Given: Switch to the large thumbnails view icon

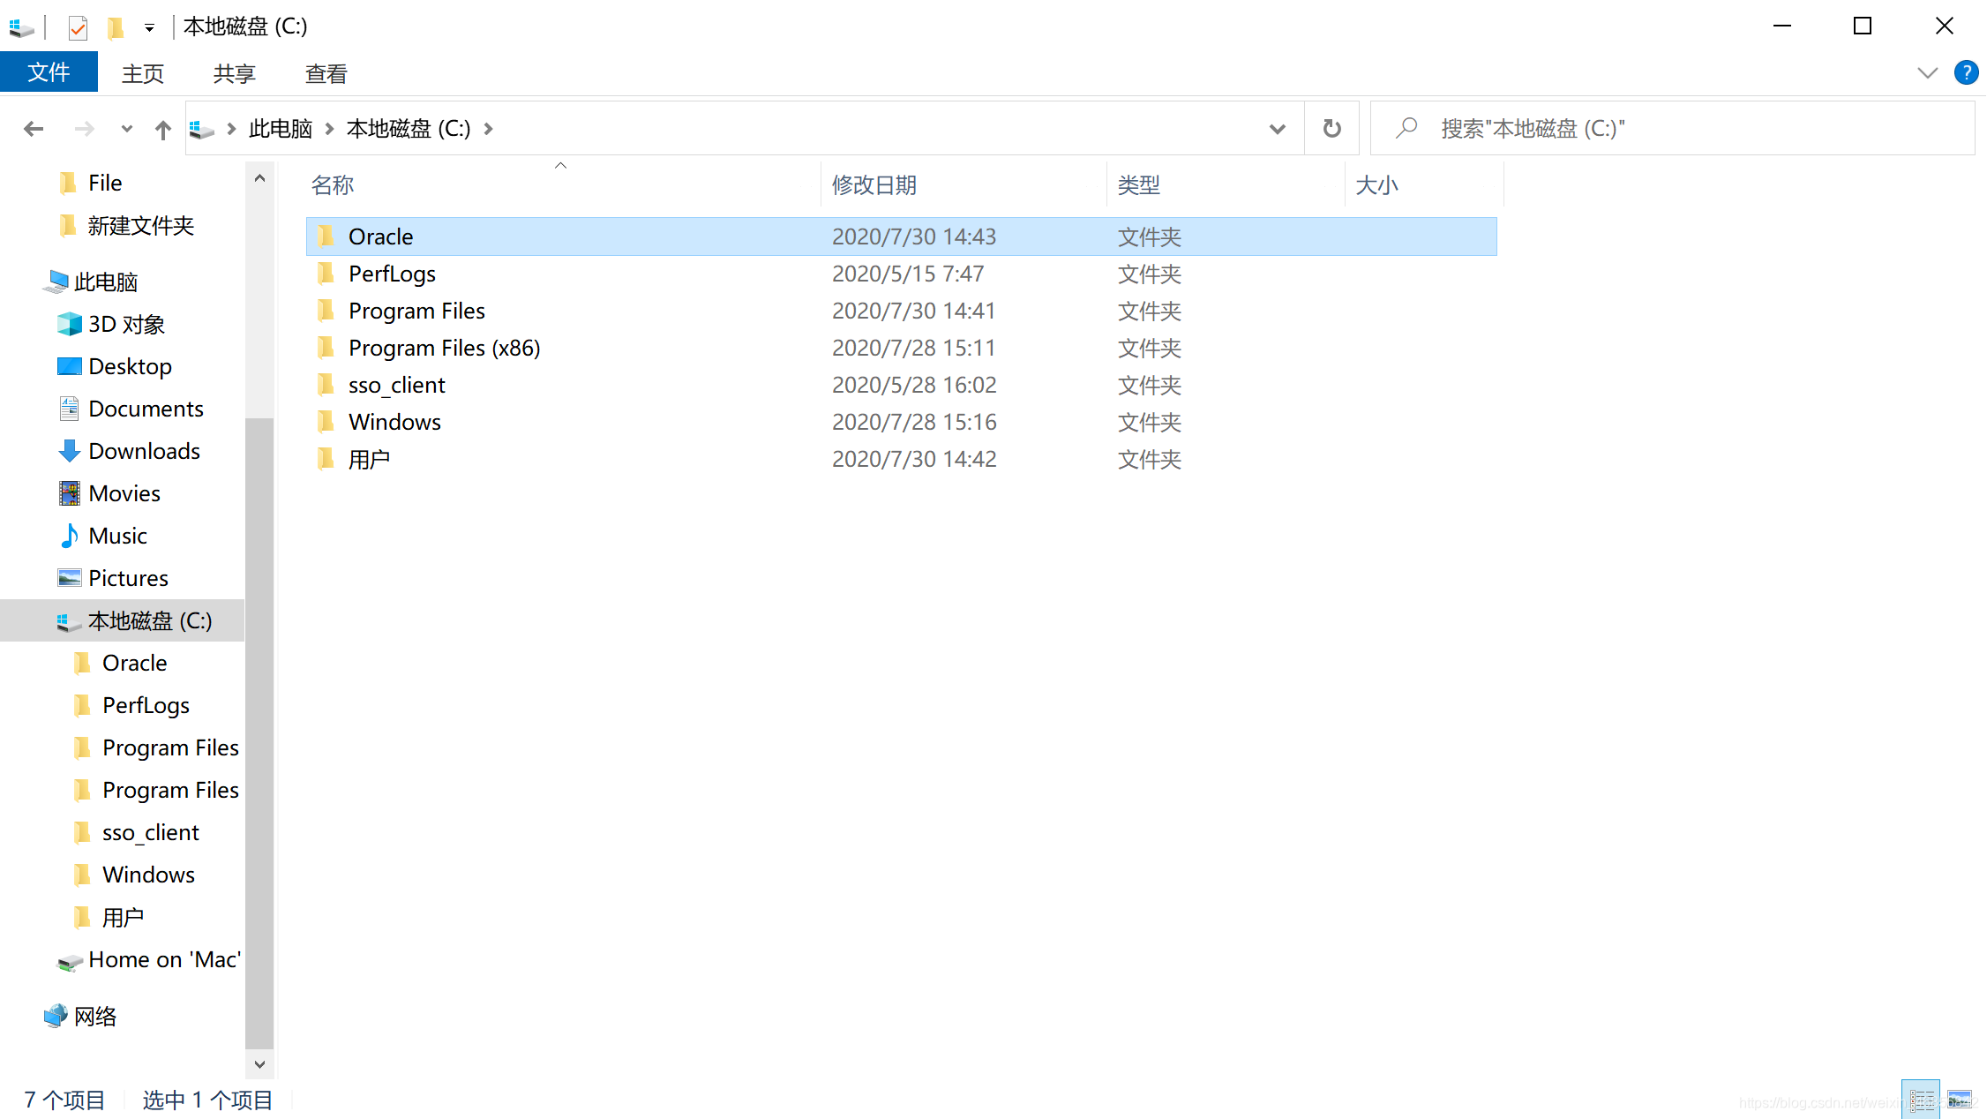Looking at the screenshot, I should [1959, 1099].
